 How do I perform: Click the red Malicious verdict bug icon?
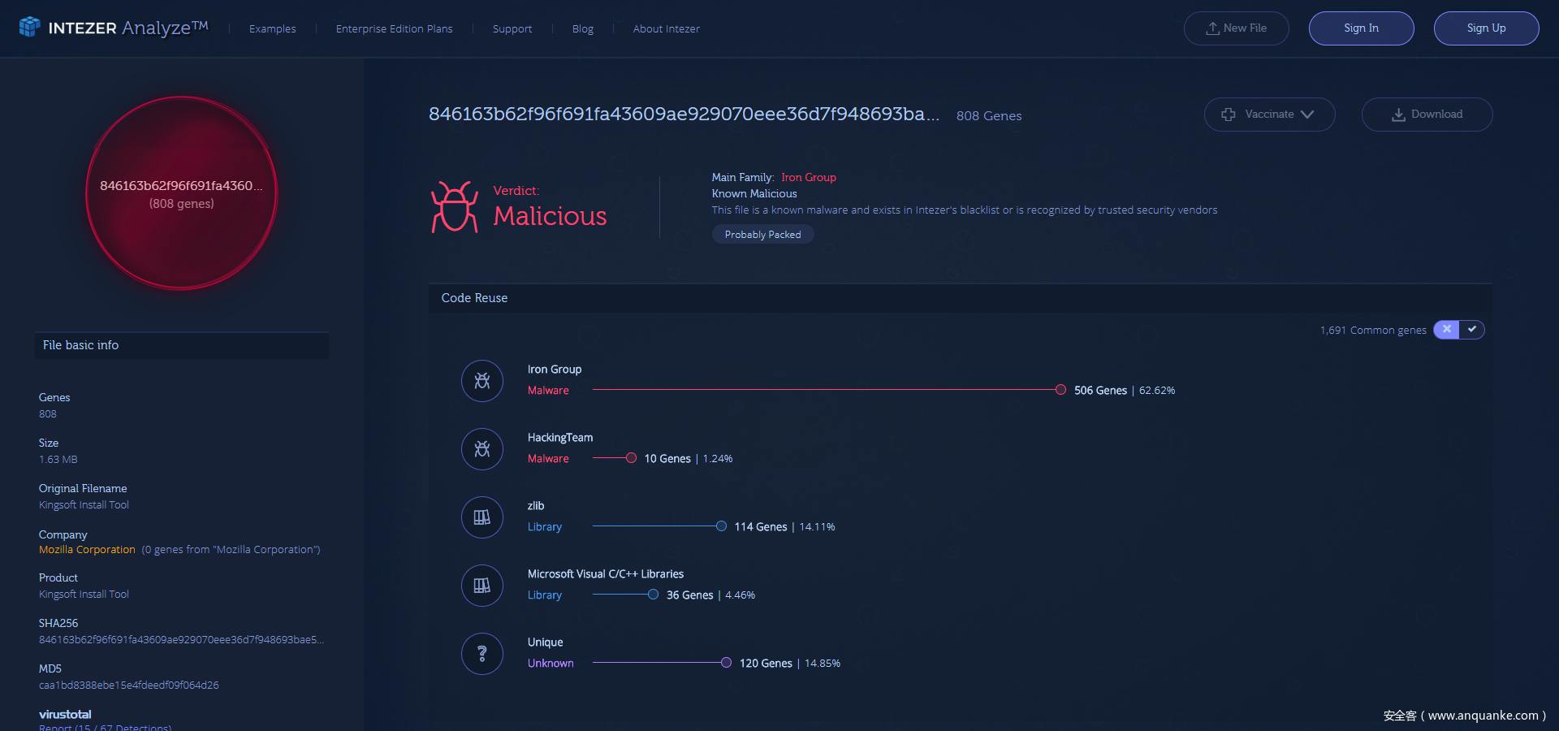point(454,207)
